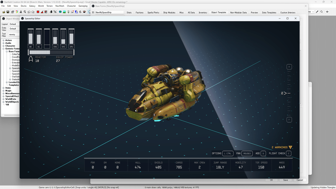Click the search icon at top right
The image size is (336, 189).
[x=322, y=12]
